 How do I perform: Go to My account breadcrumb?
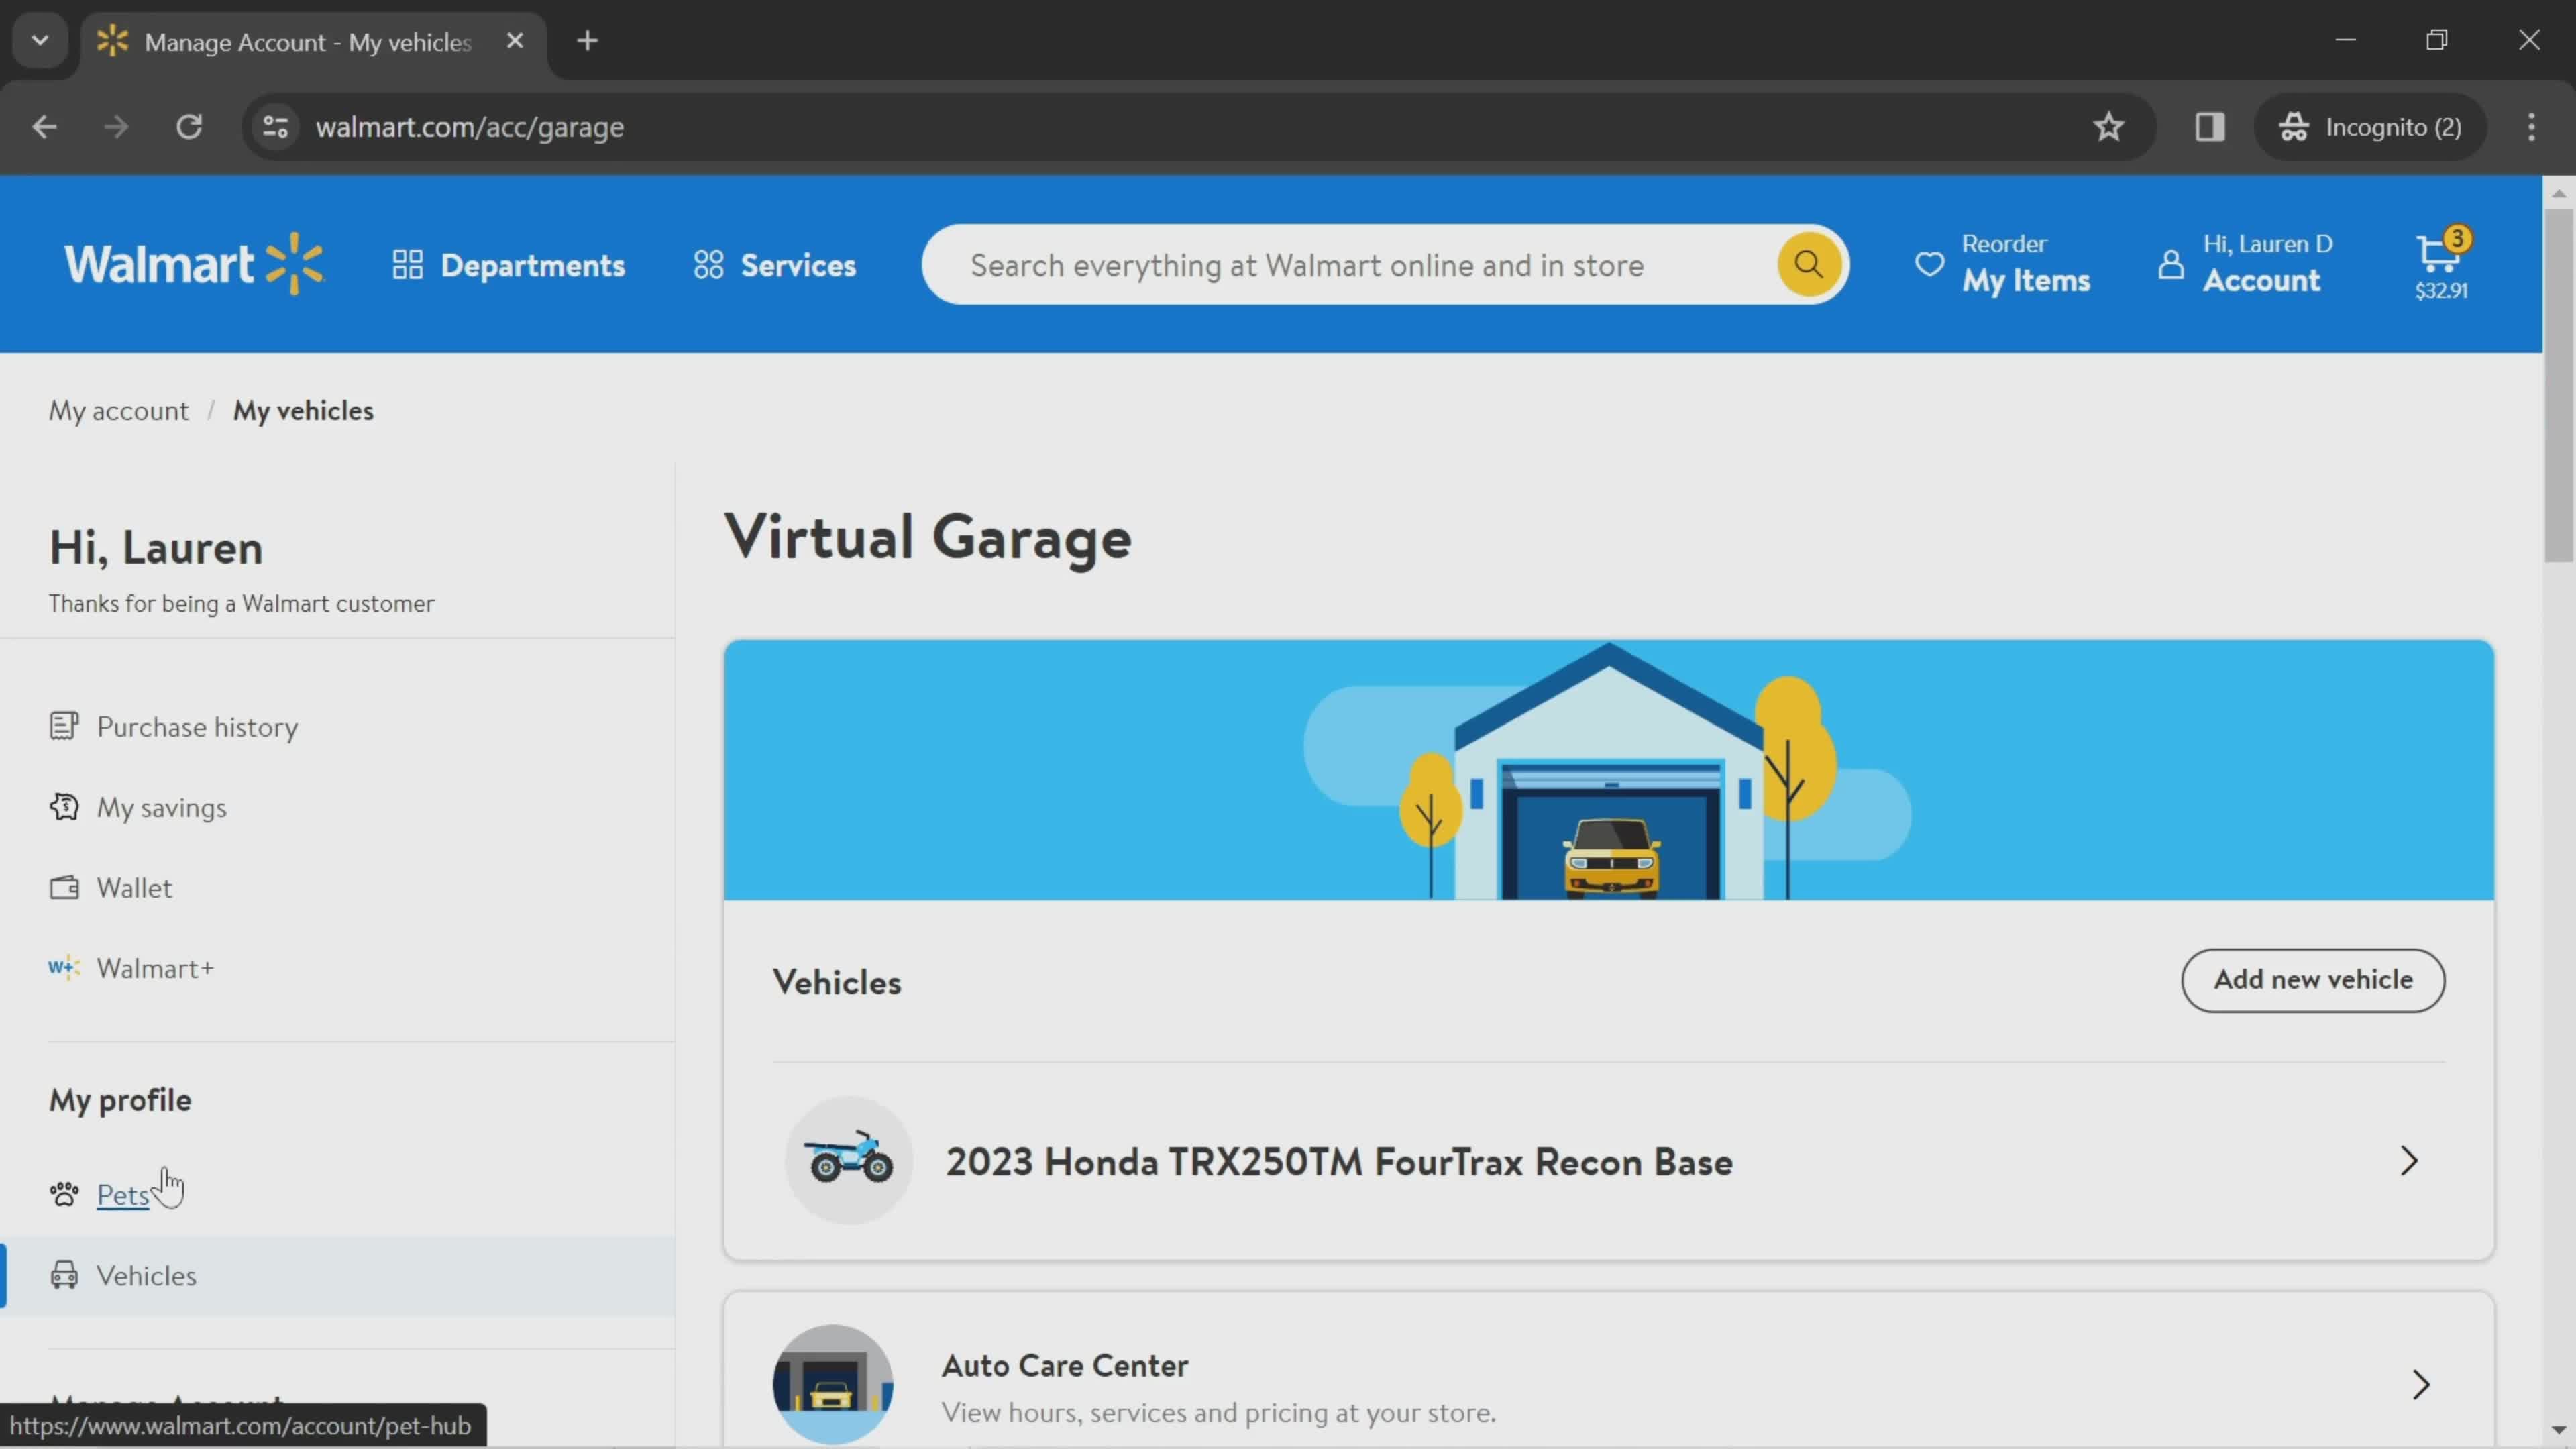118,411
